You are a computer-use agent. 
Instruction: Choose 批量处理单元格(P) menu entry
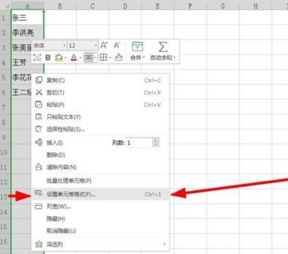click(100, 181)
